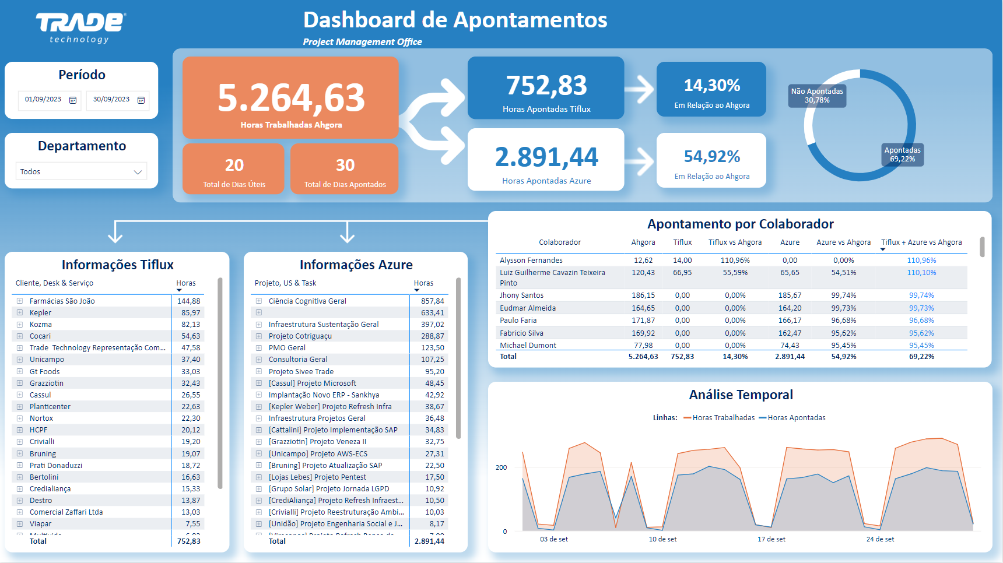Click the orange Horas Trabalhadas color marker

(688, 417)
